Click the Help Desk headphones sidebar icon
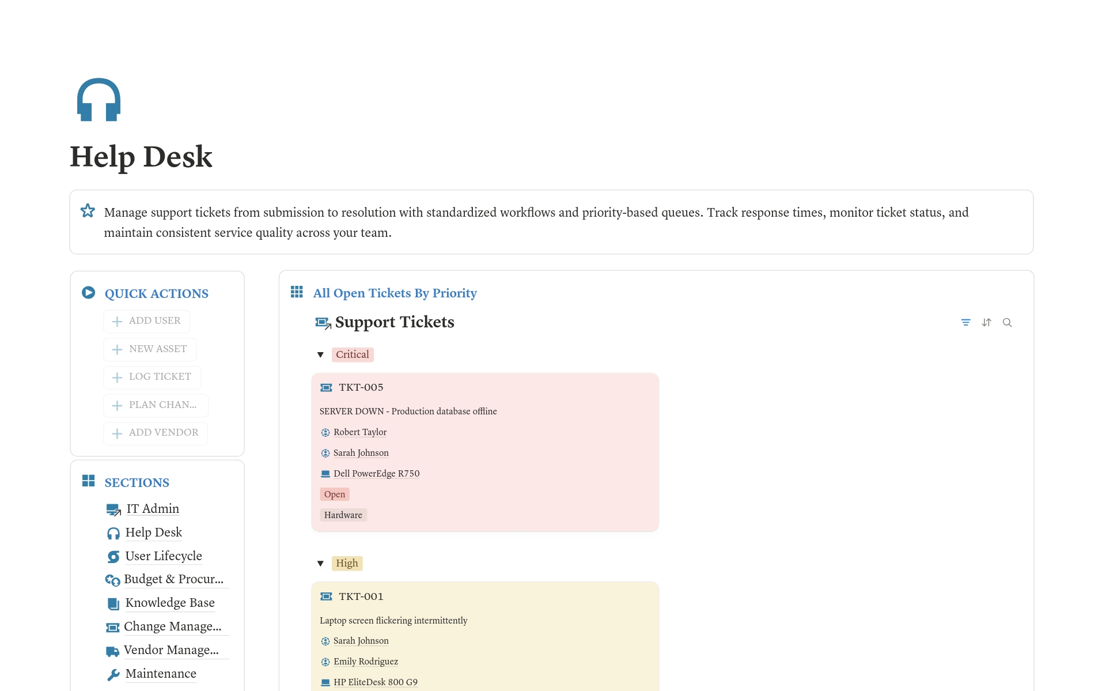This screenshot has width=1106, height=691. click(113, 533)
